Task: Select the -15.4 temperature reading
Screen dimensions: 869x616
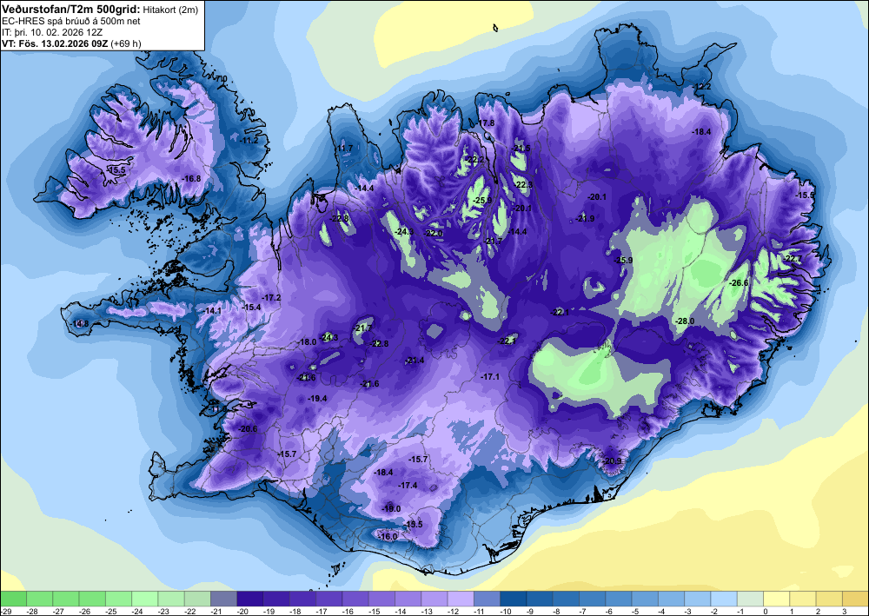Action: click(x=251, y=308)
